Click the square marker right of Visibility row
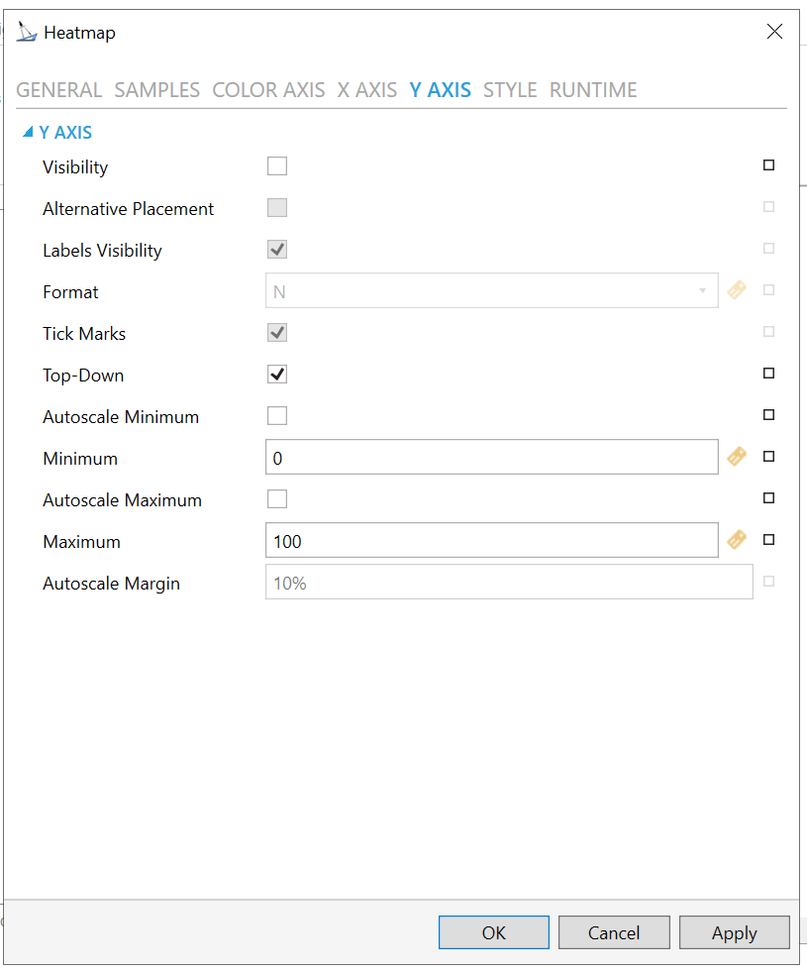Screen dimensions: 807x972 pos(768,165)
